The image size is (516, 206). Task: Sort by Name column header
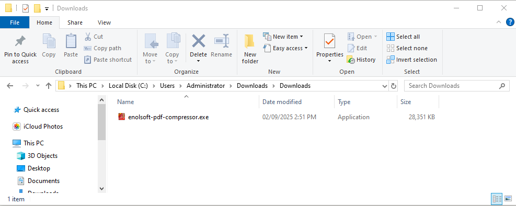(187, 102)
